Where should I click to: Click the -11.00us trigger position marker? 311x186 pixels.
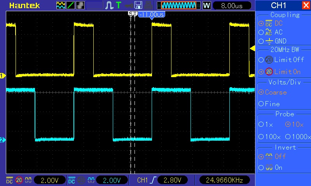tap(152, 15)
